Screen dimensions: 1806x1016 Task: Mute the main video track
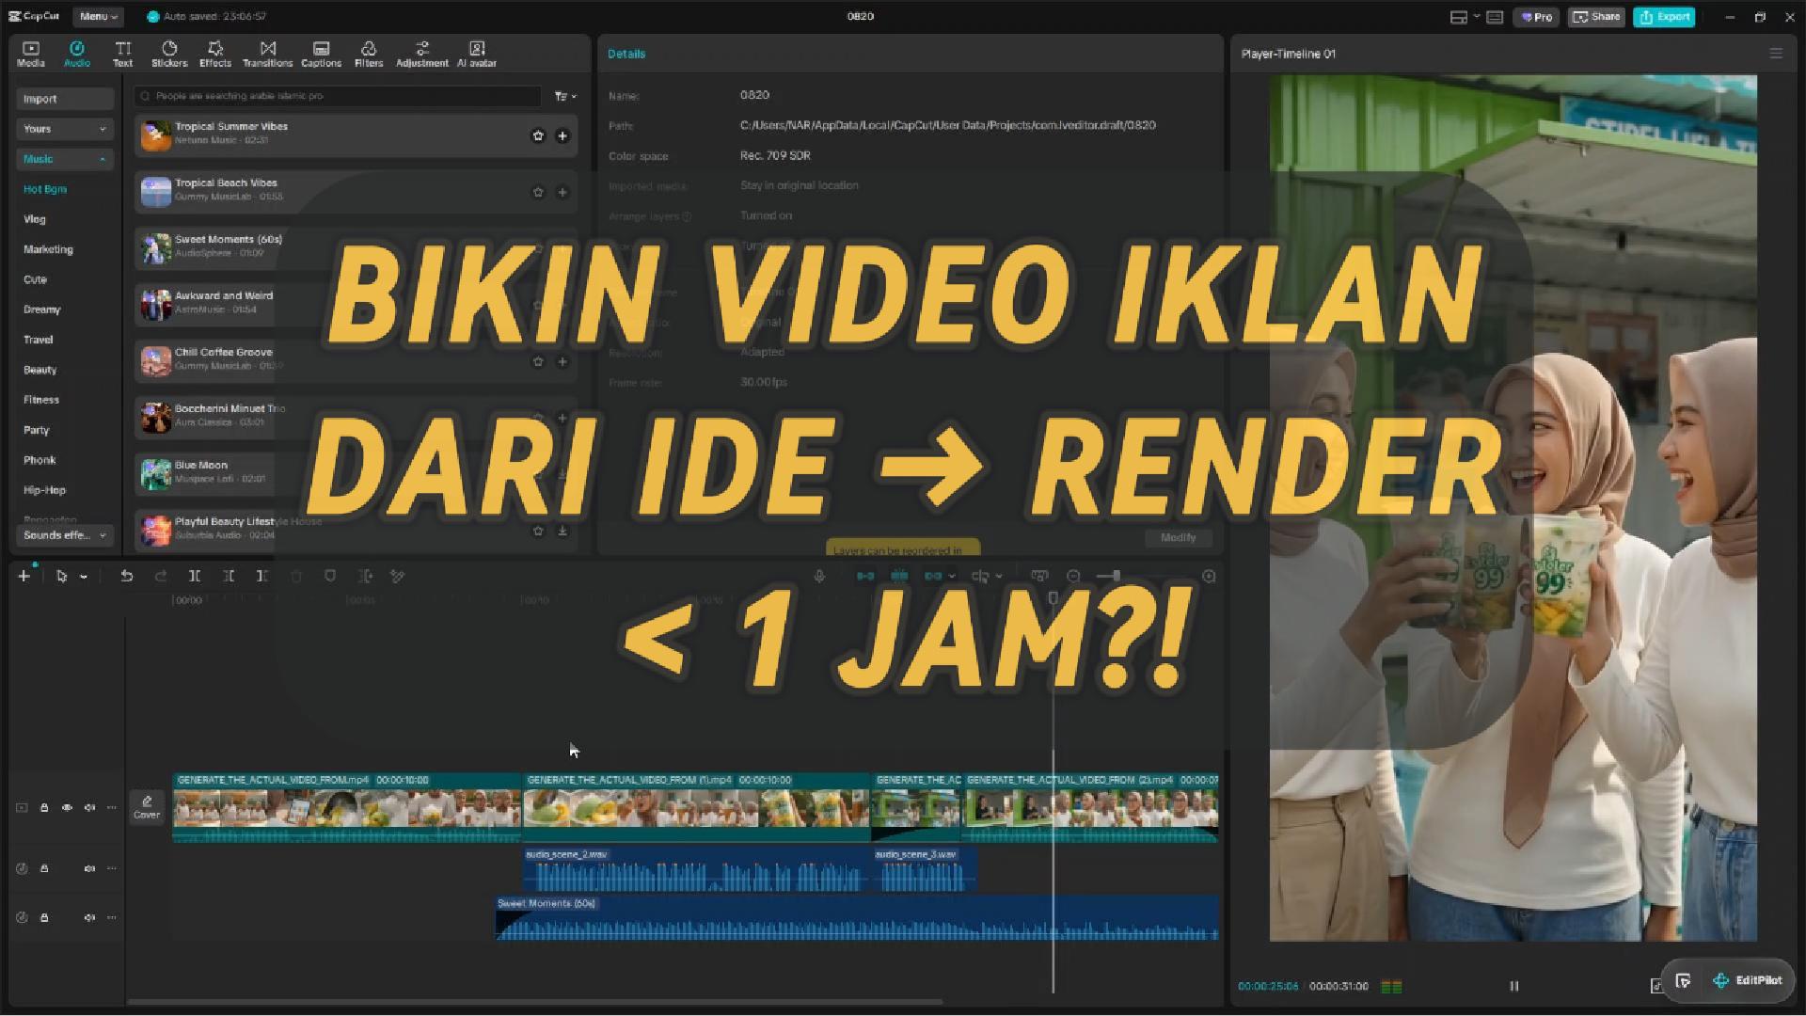pyautogui.click(x=89, y=807)
